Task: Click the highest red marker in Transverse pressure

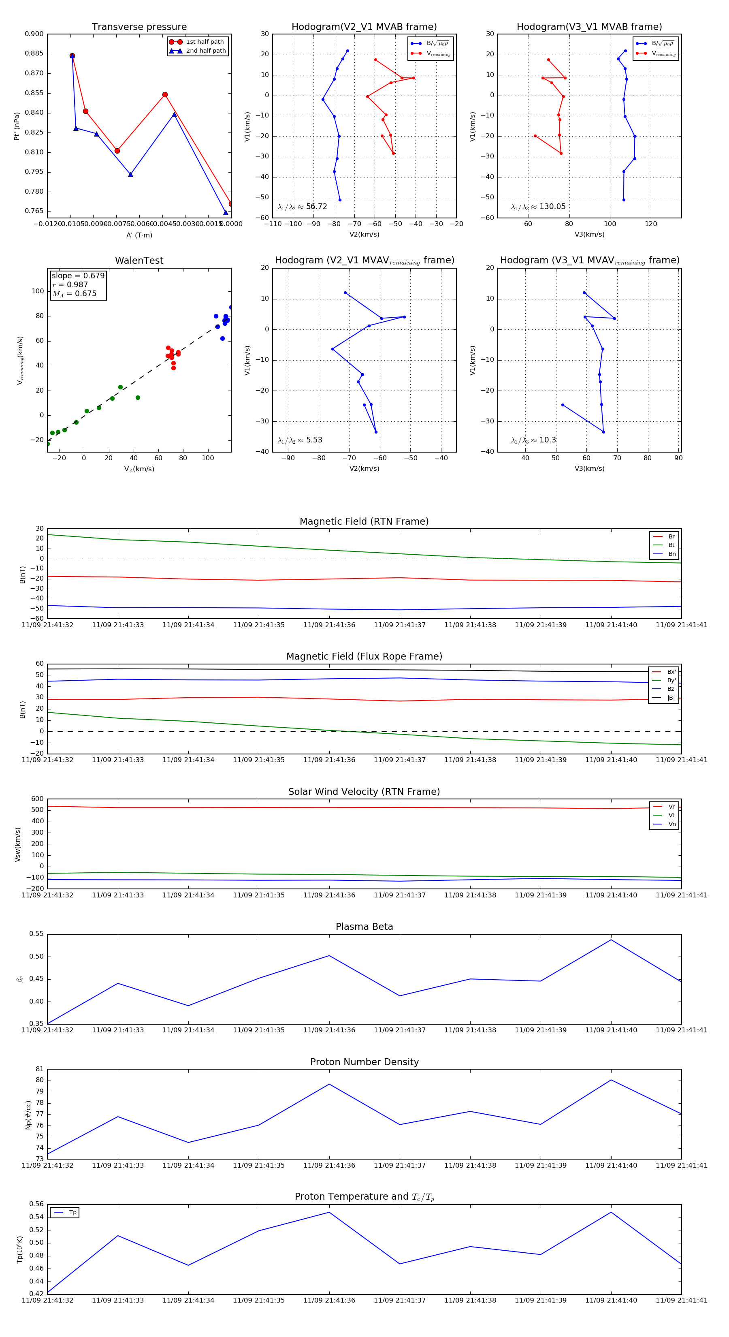Action: (x=72, y=56)
